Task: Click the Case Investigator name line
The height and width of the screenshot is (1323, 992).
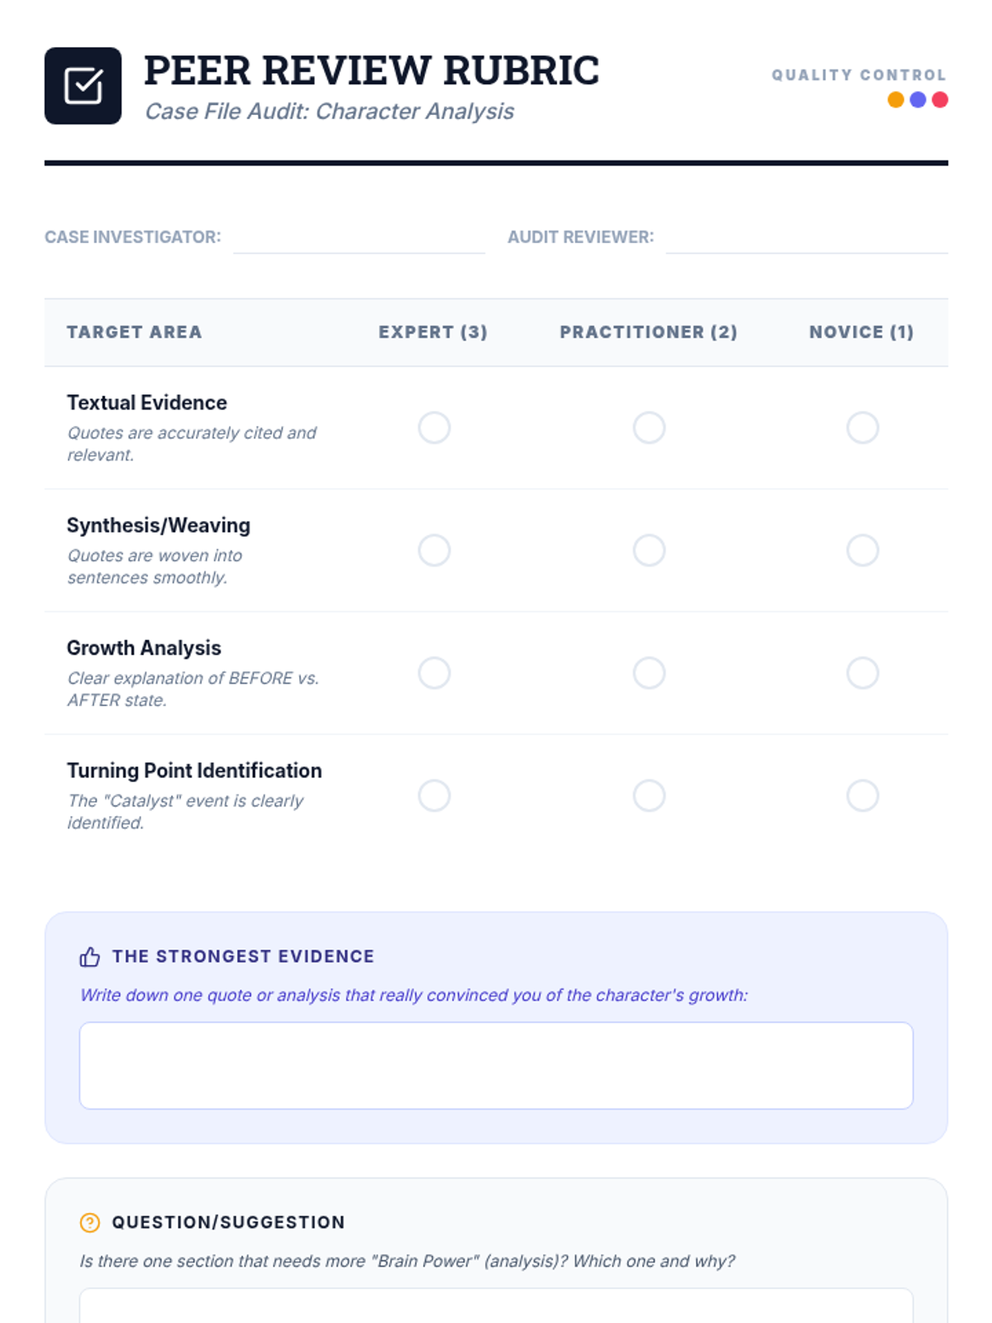Action: [x=359, y=241]
